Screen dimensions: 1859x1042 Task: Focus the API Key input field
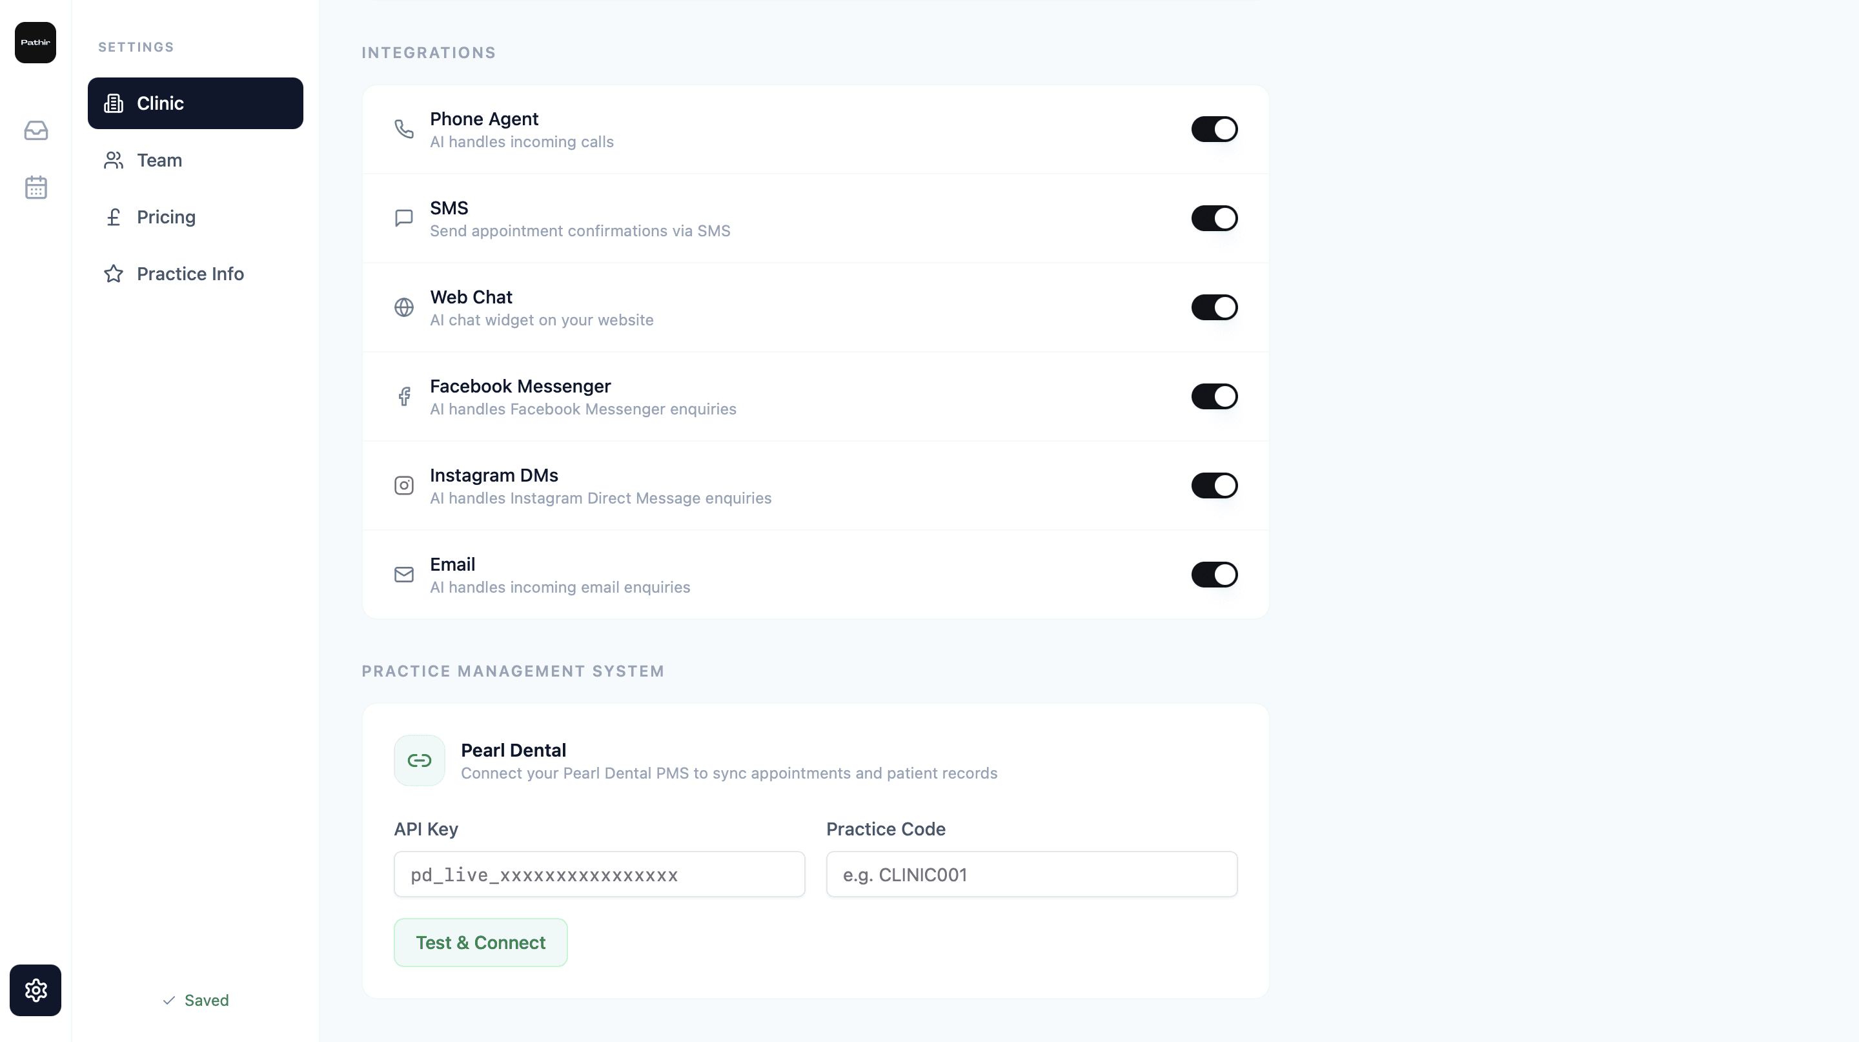tap(599, 875)
